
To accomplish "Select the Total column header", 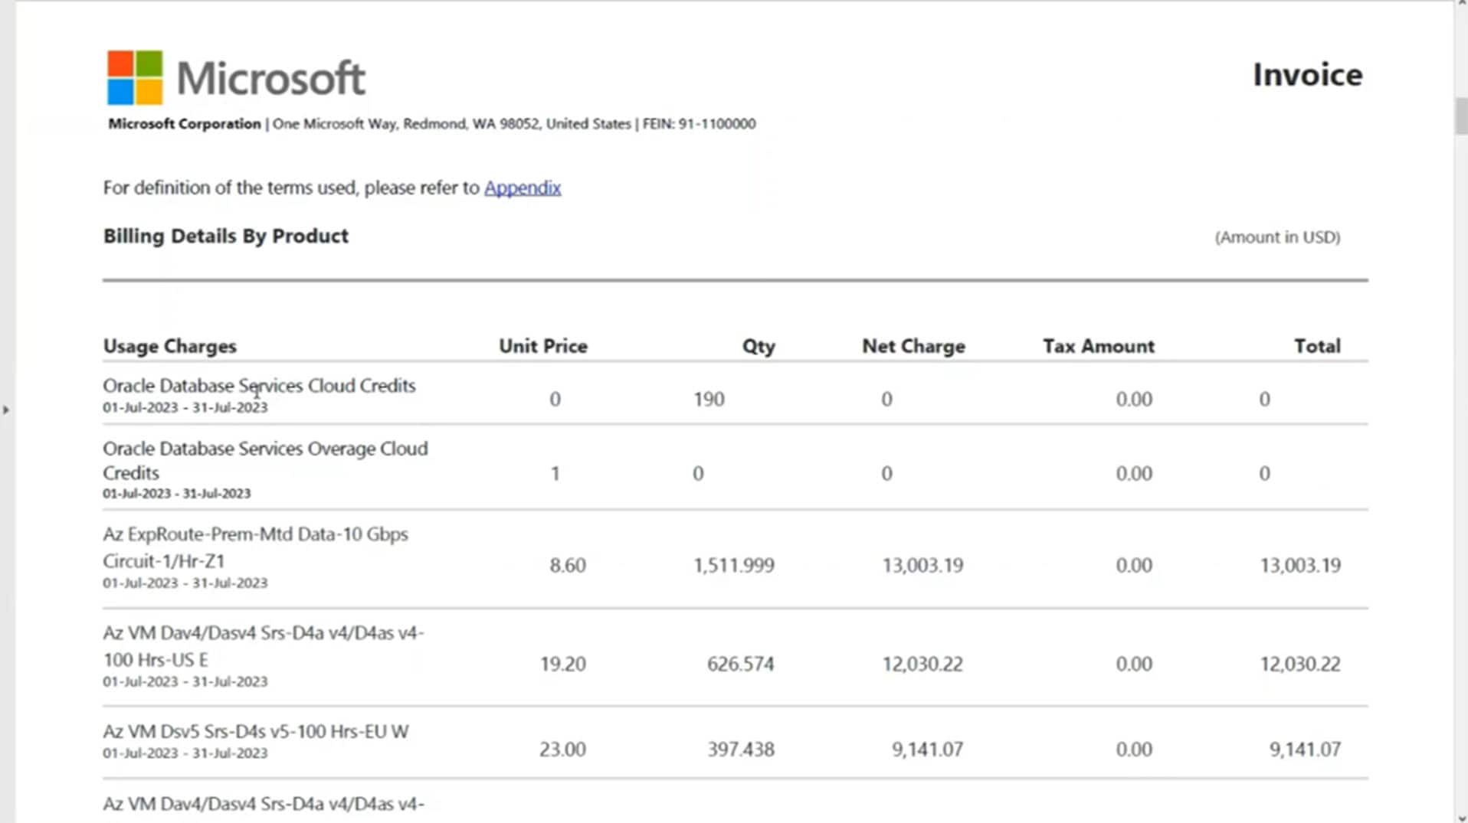I will pos(1317,346).
